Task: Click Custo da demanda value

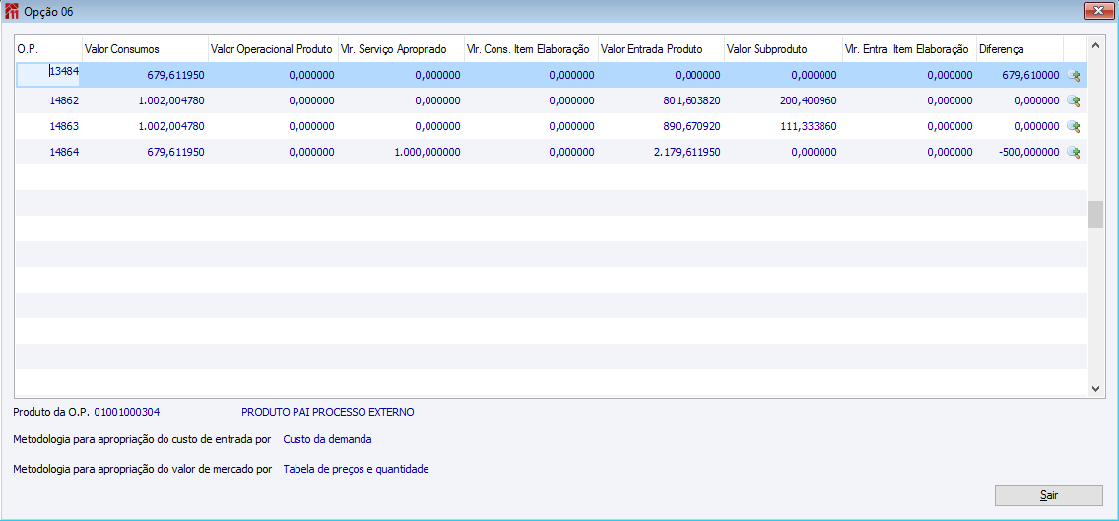Action: [328, 439]
